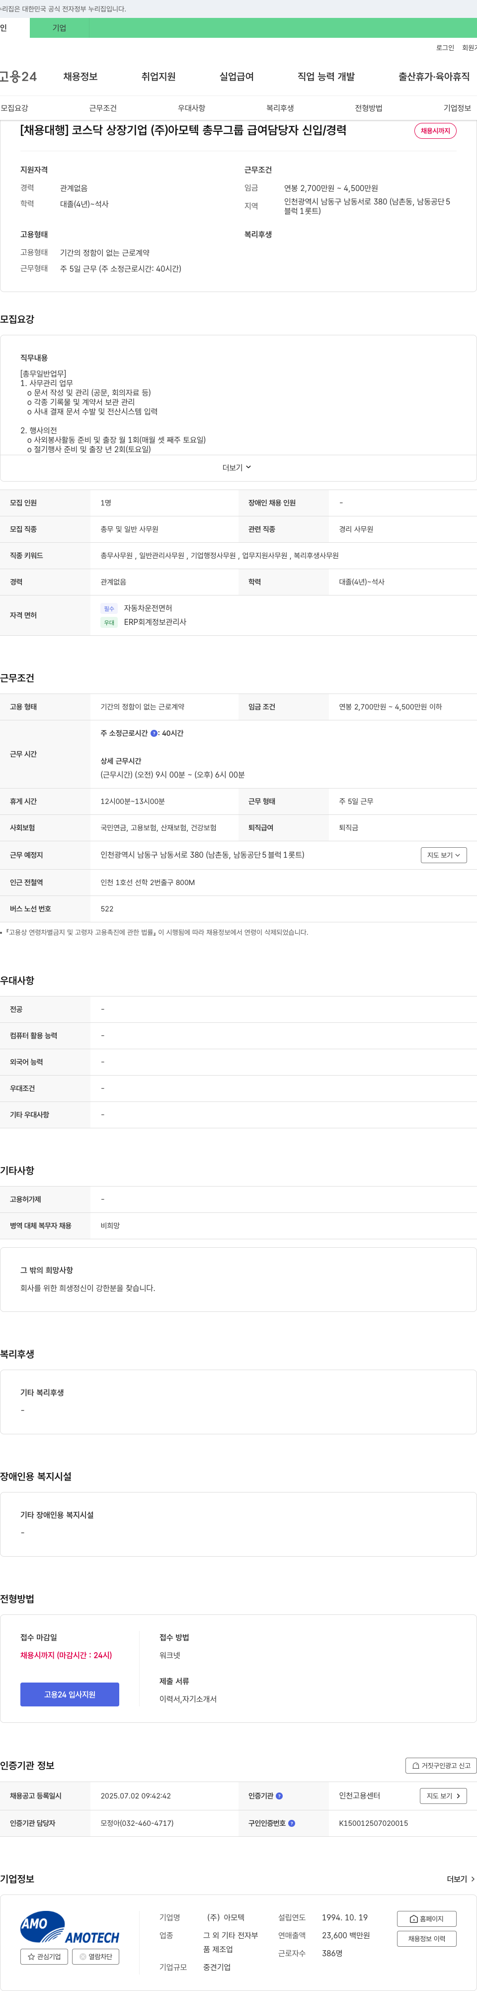Open 지도 보기 for 인천고용센터
This screenshot has height=1991, width=477.
point(444,1795)
